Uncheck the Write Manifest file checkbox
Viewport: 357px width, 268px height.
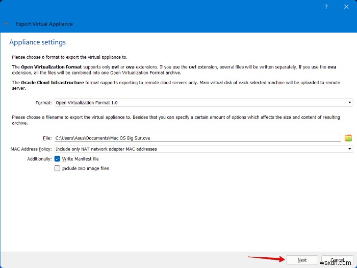[57, 159]
